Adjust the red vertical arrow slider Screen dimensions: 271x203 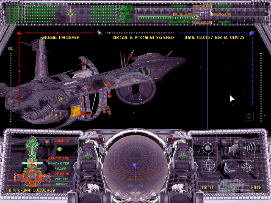tap(19, 71)
